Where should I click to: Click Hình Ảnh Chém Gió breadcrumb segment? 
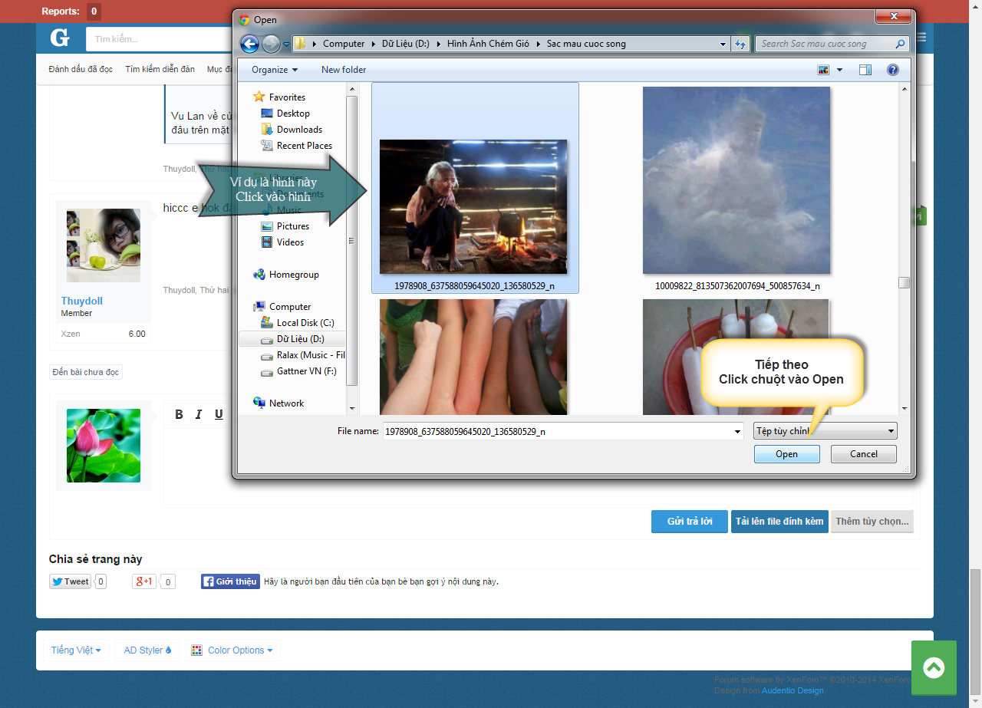pyautogui.click(x=488, y=44)
